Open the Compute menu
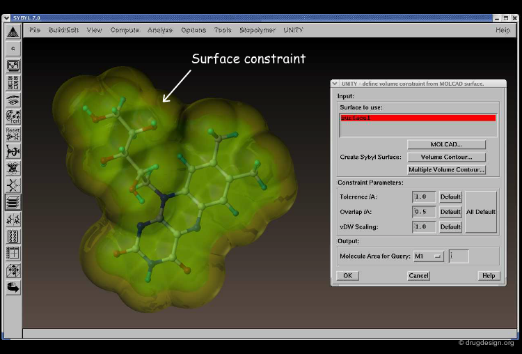Image resolution: width=522 pixels, height=354 pixels. (x=125, y=30)
